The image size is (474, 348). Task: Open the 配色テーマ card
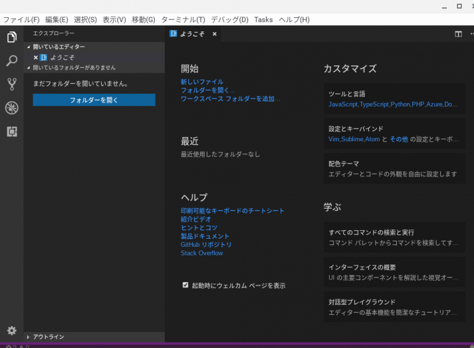394,168
